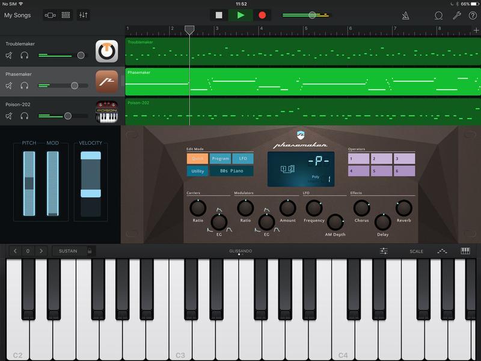Select the LFO edit mode tab

click(243, 159)
